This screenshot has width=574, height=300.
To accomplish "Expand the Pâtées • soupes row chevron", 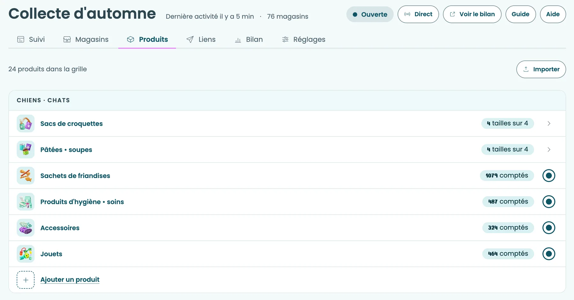I will 549,150.
